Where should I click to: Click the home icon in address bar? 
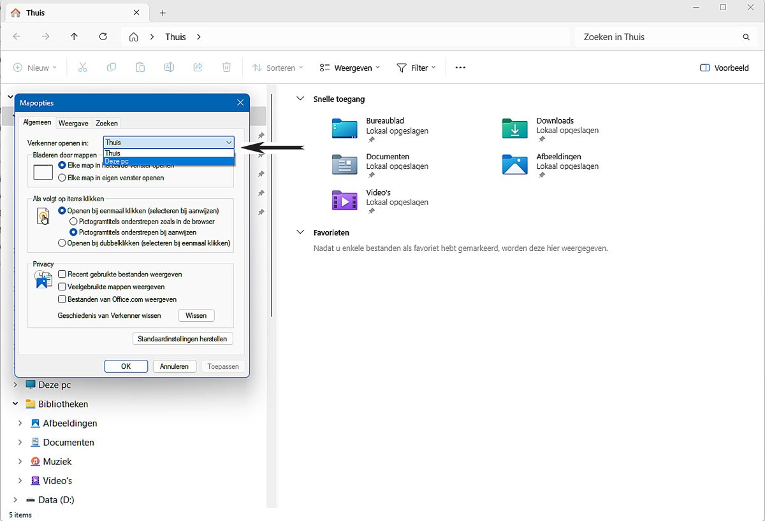point(134,37)
